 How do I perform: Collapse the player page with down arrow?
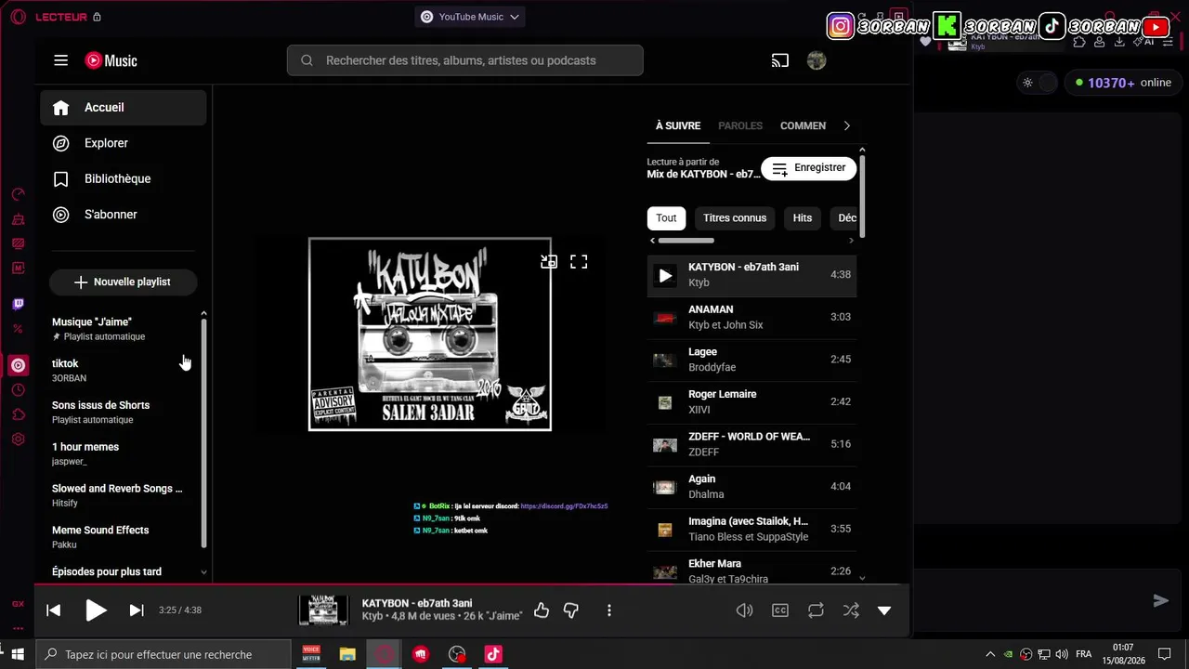(x=884, y=610)
